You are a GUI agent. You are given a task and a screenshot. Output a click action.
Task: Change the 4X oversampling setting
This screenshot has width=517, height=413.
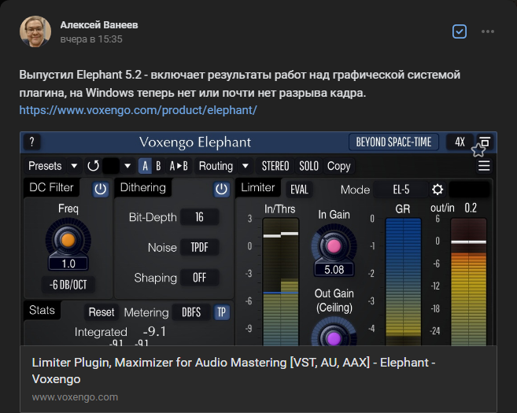coord(460,142)
